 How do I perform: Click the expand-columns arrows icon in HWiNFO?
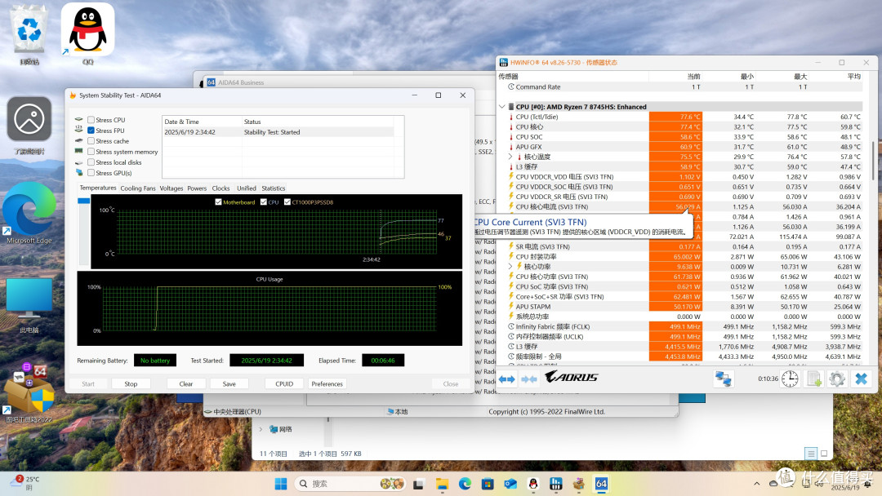[x=507, y=379]
